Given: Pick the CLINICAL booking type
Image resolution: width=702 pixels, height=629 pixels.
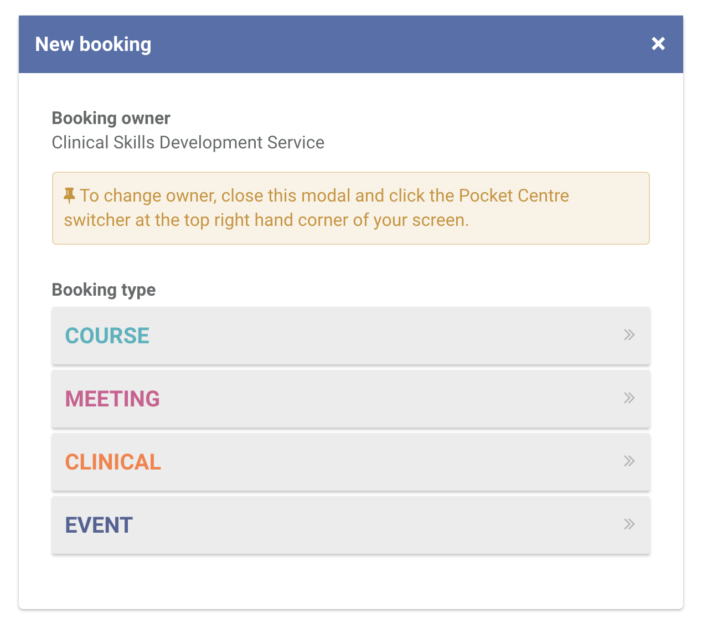Looking at the screenshot, I should pyautogui.click(x=351, y=462).
